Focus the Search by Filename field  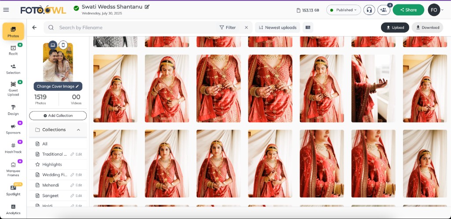tap(129, 28)
